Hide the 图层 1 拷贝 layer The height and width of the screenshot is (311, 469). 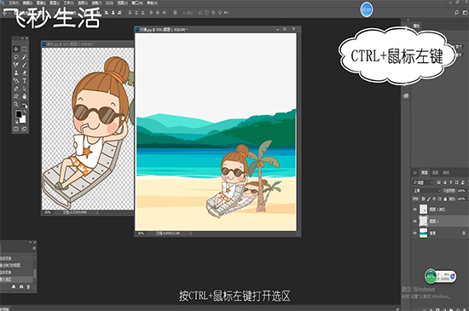[415, 210]
